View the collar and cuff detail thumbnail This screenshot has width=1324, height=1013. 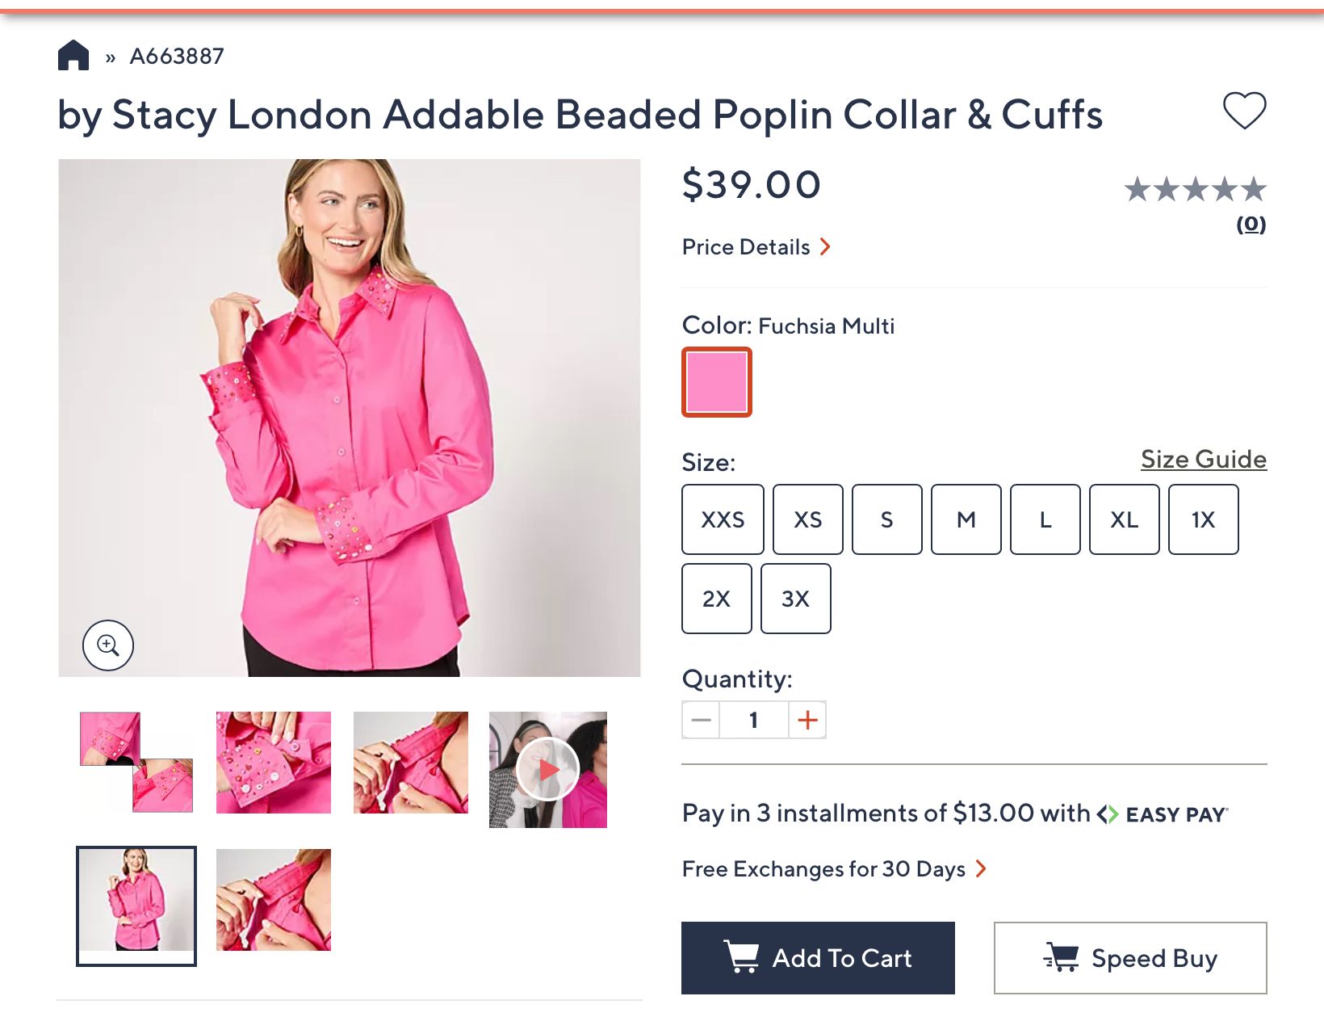(136, 762)
